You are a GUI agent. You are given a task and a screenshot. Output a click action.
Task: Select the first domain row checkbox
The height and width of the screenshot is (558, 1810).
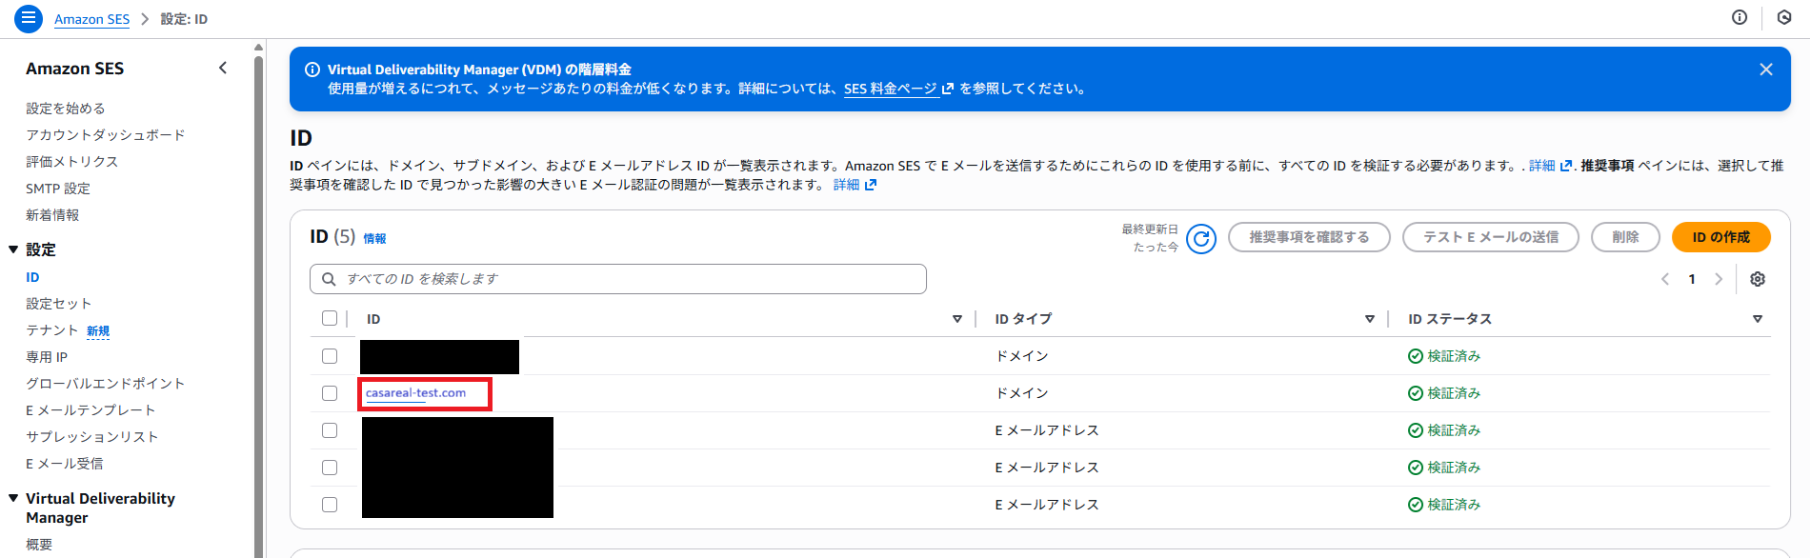coord(330,356)
